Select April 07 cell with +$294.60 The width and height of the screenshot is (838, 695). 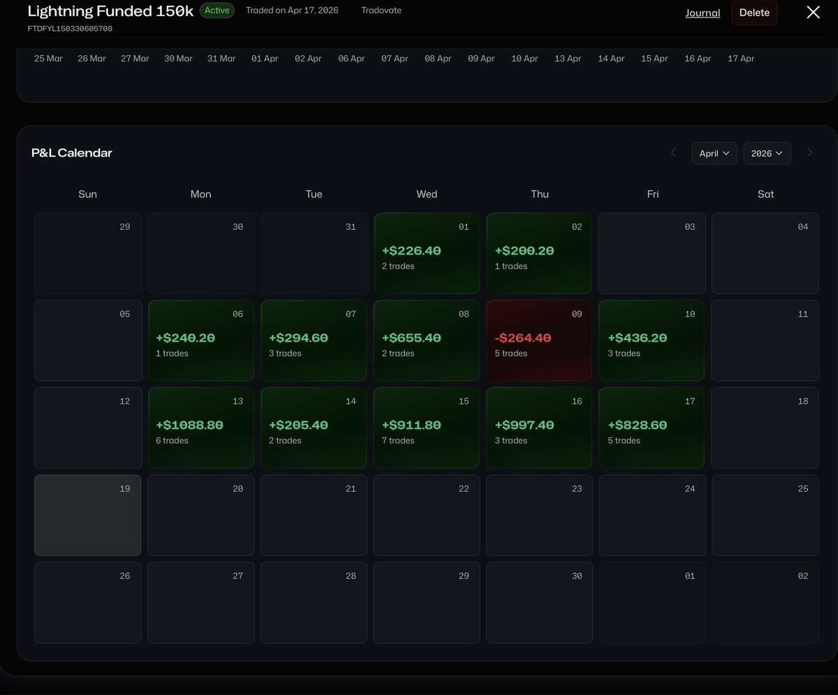tap(314, 341)
